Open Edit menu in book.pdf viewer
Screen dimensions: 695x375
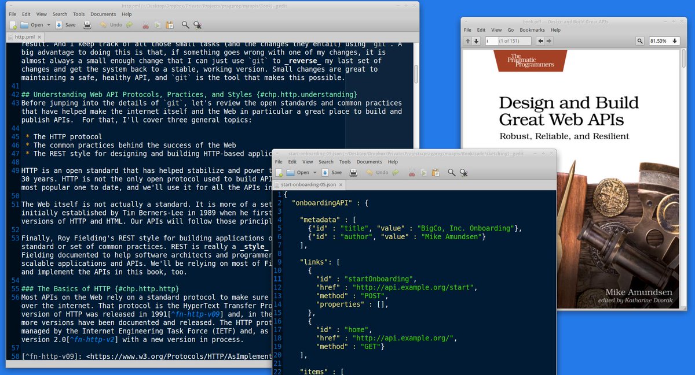(x=482, y=30)
